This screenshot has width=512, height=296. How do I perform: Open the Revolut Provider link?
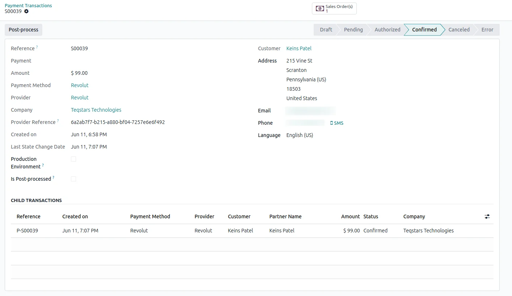[80, 98]
